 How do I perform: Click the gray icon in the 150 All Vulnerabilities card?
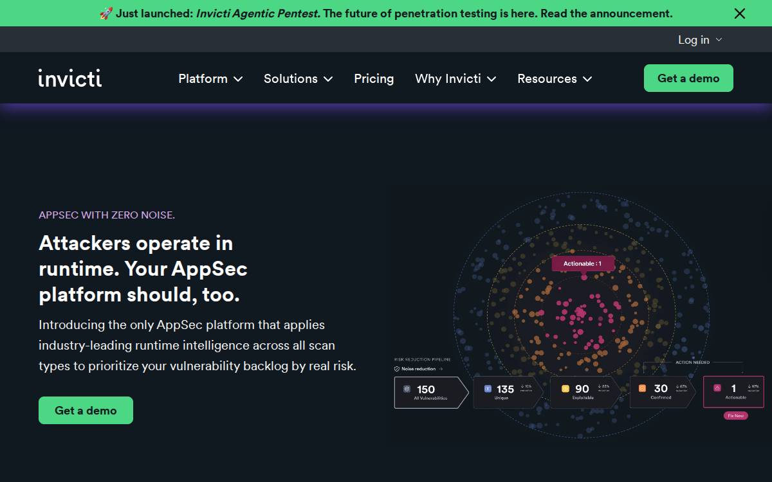pyautogui.click(x=407, y=389)
